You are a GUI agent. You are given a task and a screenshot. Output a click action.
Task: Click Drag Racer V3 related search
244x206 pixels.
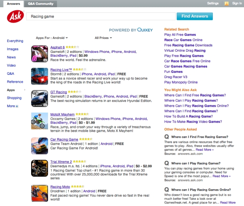point(176,77)
